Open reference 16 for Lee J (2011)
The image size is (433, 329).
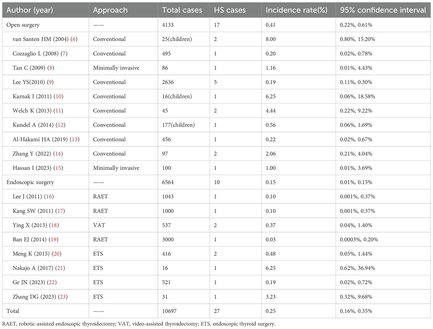coord(49,197)
